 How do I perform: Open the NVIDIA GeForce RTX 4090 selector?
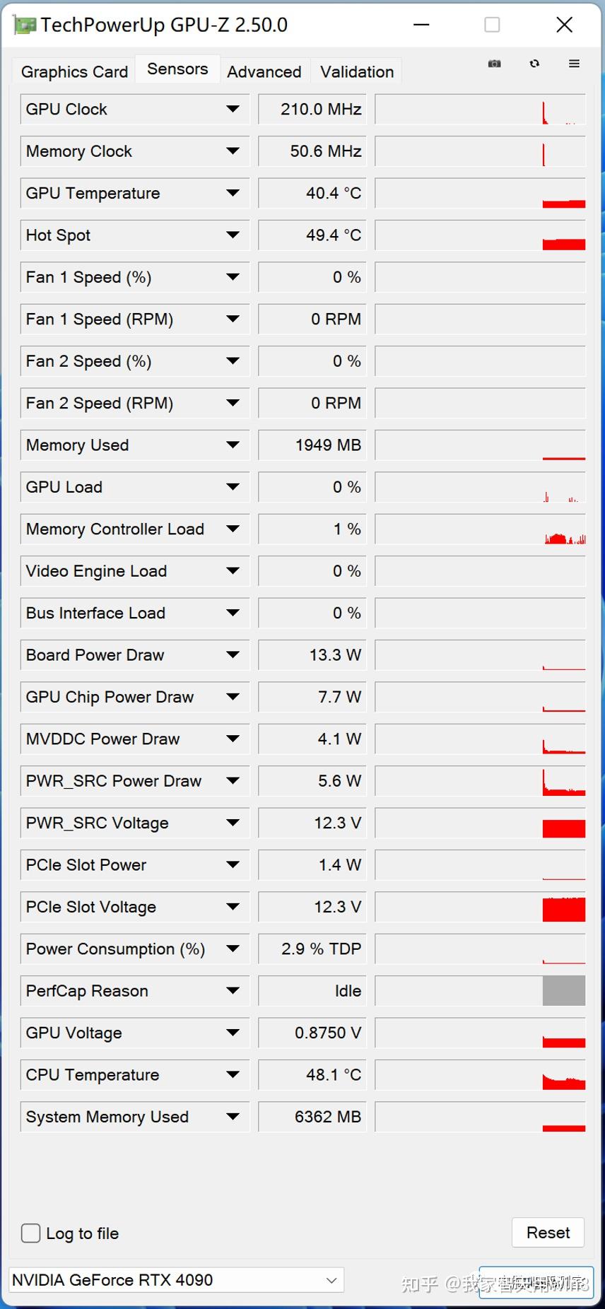(177, 1279)
